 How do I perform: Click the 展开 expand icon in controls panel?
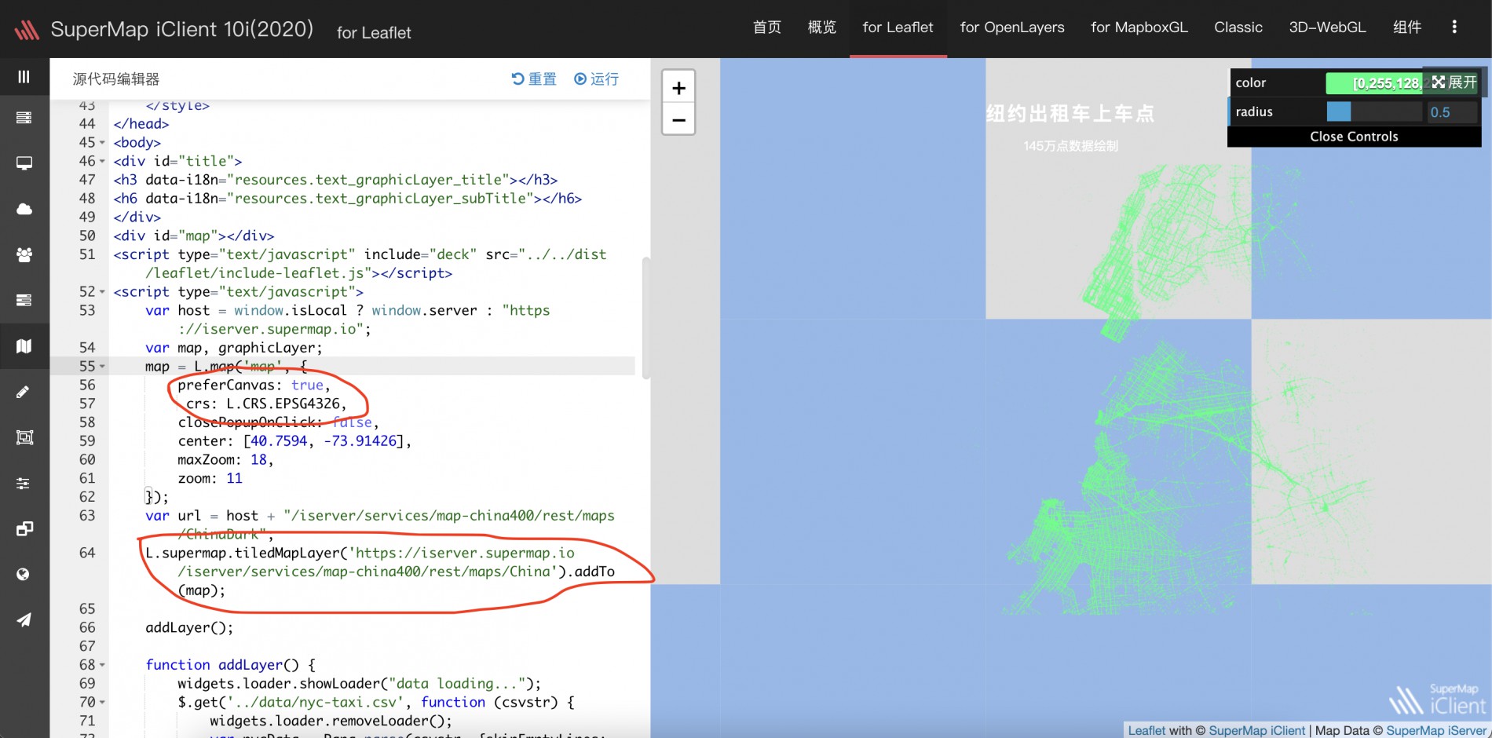click(x=1454, y=82)
